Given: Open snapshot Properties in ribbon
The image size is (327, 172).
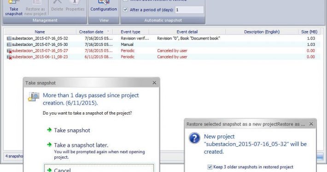Looking at the screenshot, I should [x=75, y=6].
